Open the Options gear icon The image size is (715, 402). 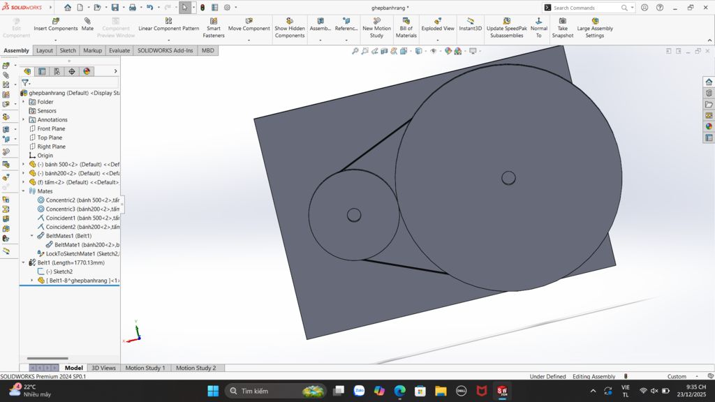(x=227, y=7)
